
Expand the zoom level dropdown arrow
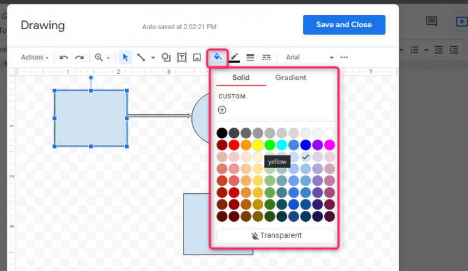[x=108, y=58]
